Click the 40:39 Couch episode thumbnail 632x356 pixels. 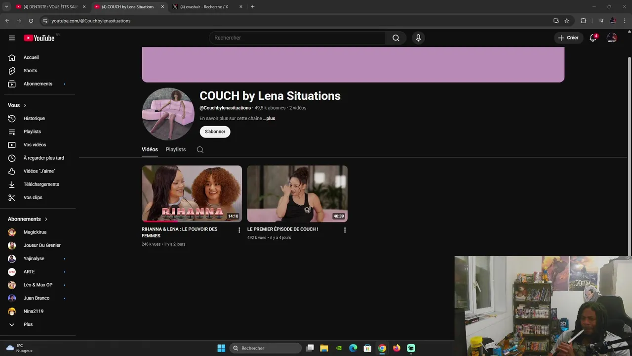click(297, 194)
